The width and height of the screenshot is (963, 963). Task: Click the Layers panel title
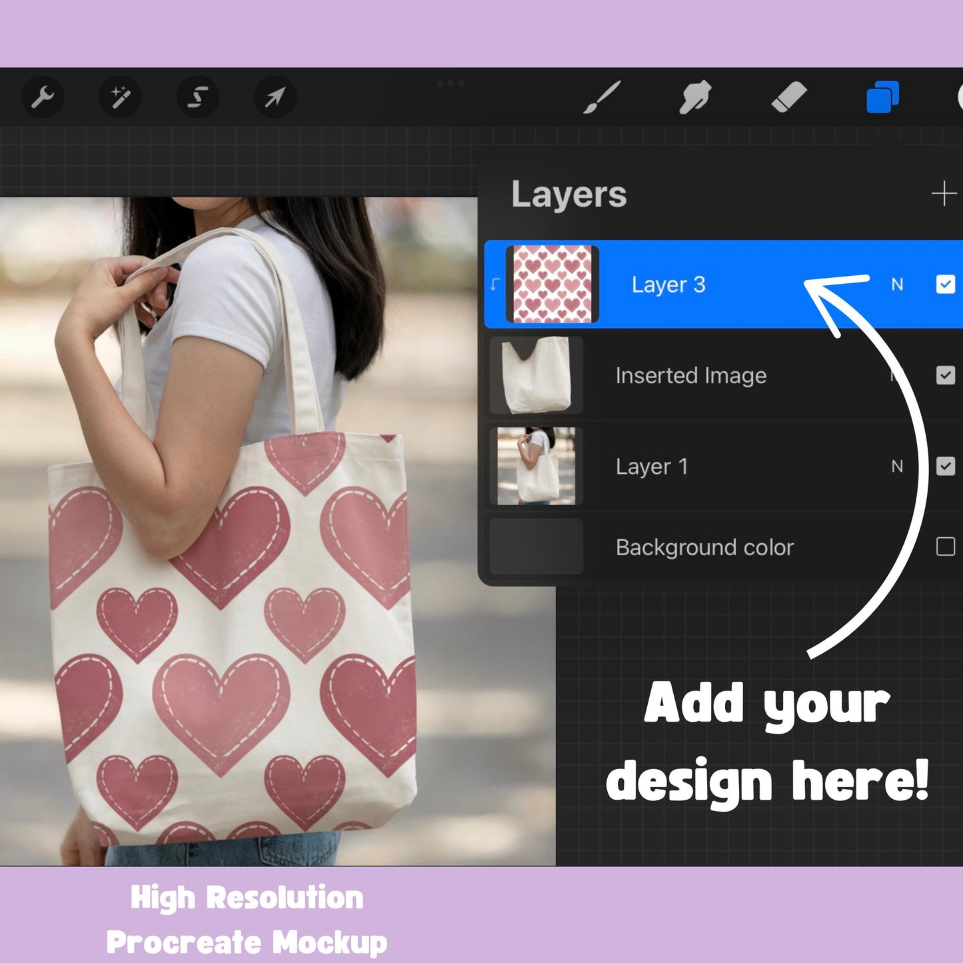point(569,195)
